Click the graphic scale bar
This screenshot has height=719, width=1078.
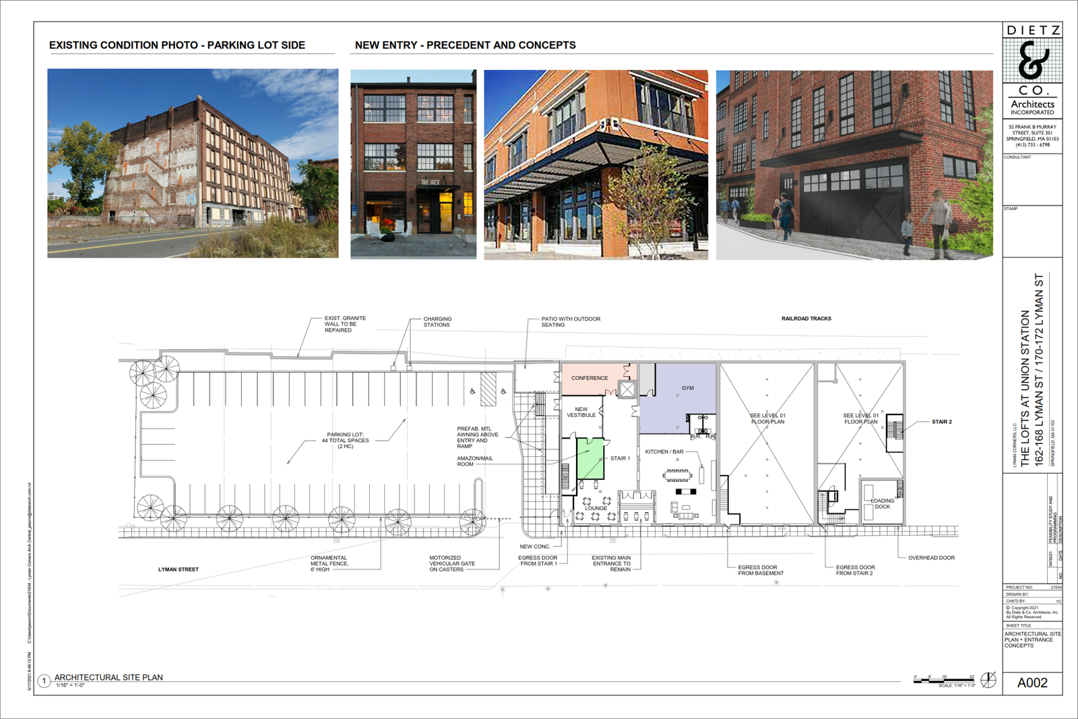click(x=945, y=681)
